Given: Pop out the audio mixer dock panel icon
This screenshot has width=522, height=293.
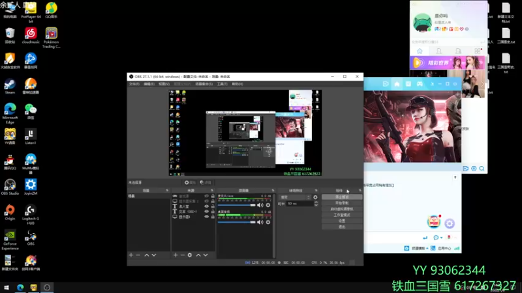Looking at the screenshot, I should coord(273,191).
